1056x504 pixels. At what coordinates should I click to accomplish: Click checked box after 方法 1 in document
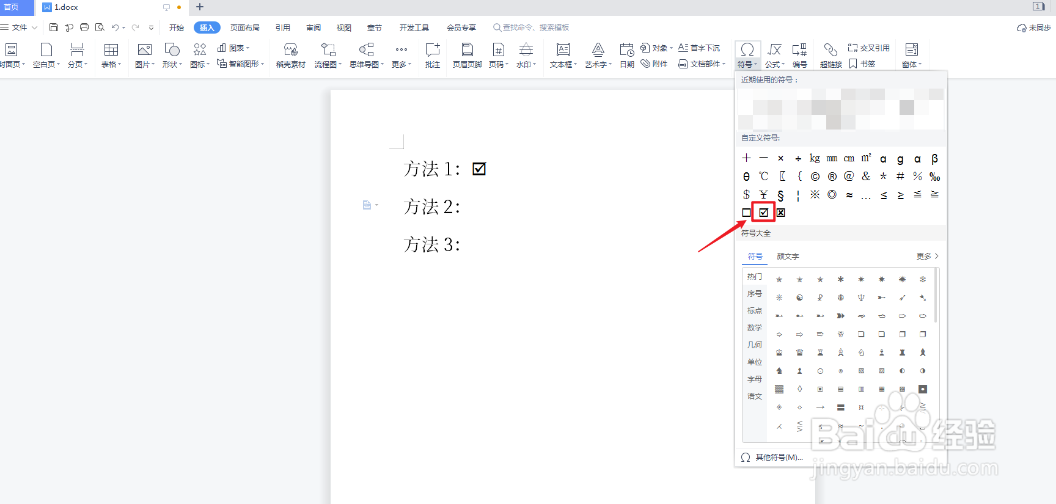pos(479,169)
